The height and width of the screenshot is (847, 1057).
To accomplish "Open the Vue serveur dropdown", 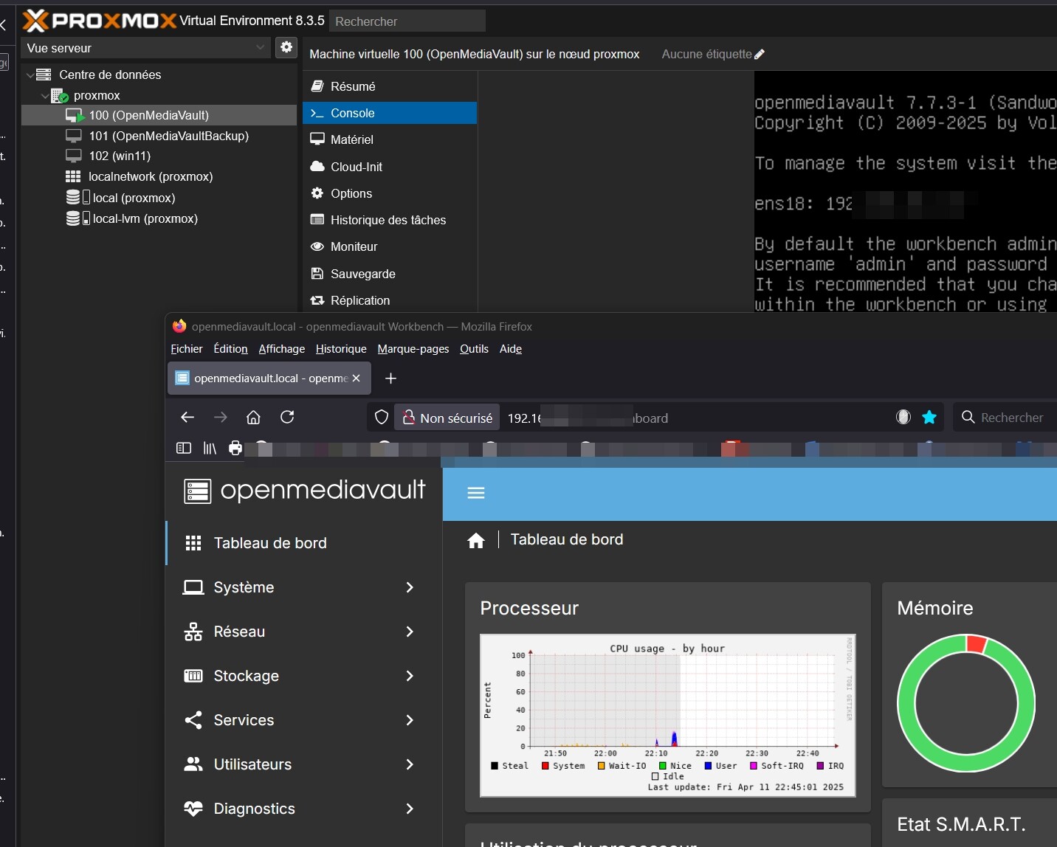I will coord(145,48).
